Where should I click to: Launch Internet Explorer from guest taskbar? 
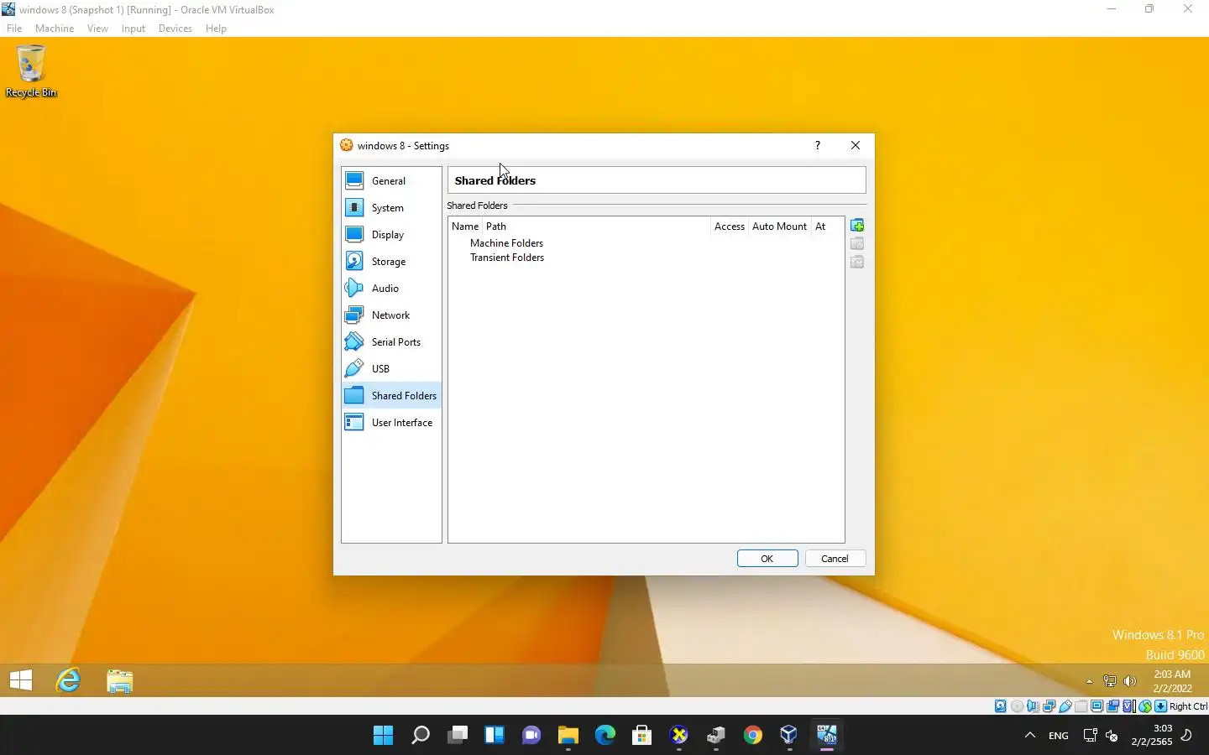click(68, 680)
